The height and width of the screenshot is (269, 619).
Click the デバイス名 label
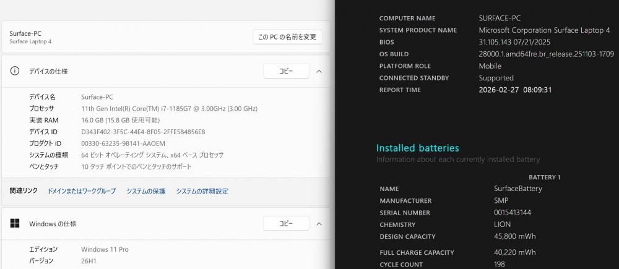tap(43, 96)
